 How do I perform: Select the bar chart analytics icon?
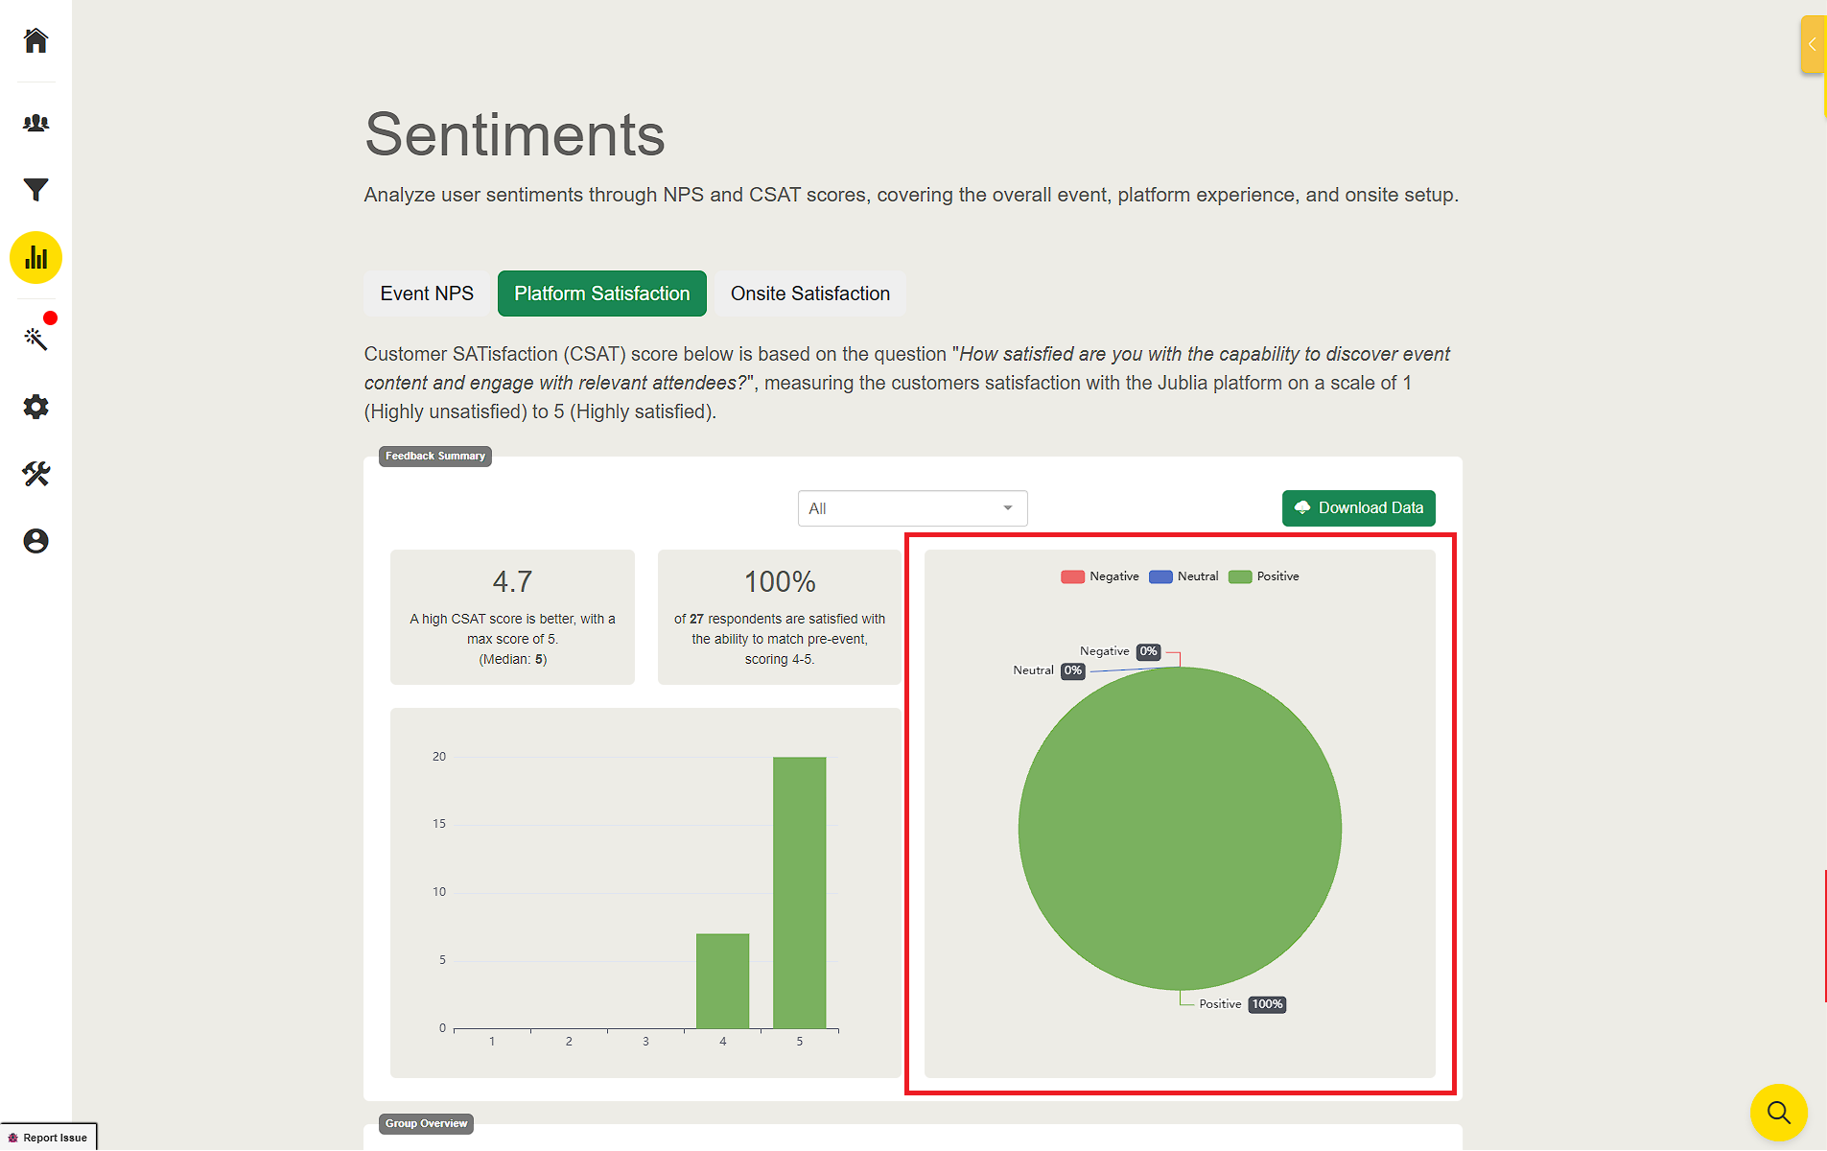pyautogui.click(x=35, y=258)
